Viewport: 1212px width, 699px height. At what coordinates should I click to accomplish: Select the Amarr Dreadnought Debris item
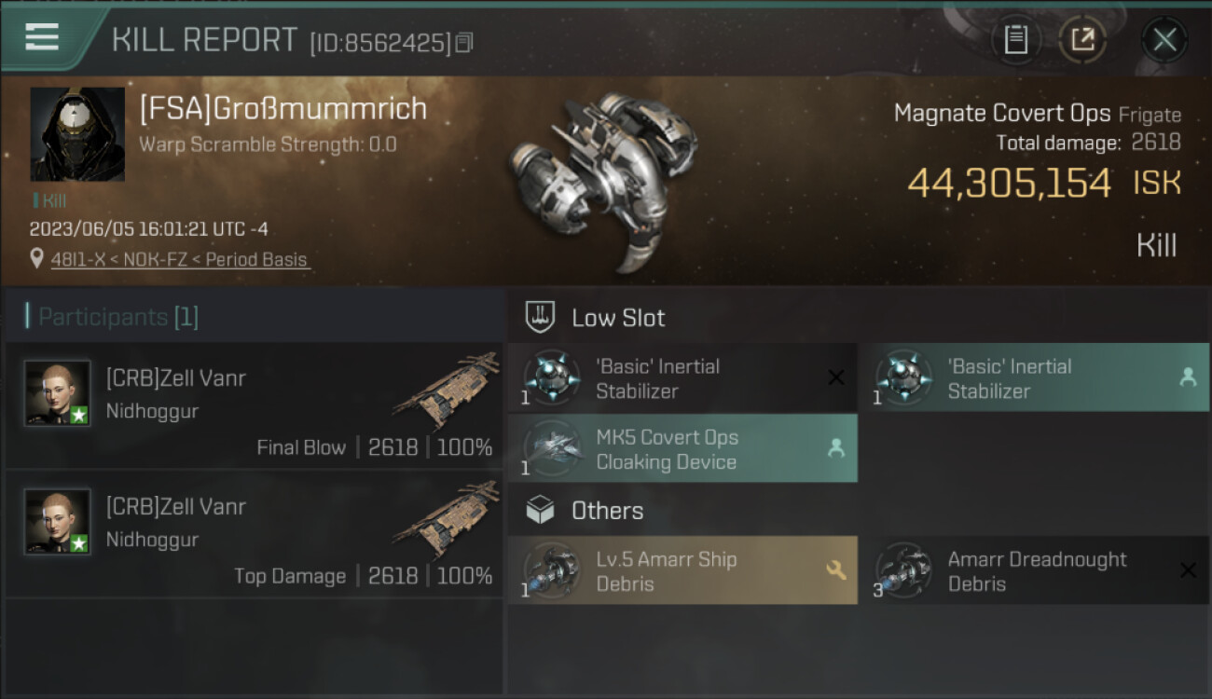click(x=1033, y=570)
